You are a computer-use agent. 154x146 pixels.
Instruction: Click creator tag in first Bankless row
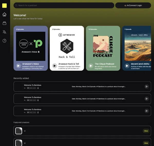click(x=32, y=88)
